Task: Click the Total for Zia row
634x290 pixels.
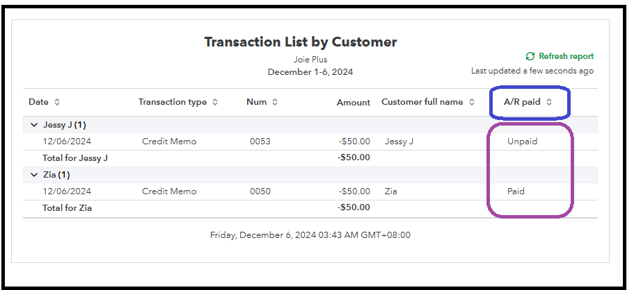Action: pyautogui.click(x=67, y=207)
